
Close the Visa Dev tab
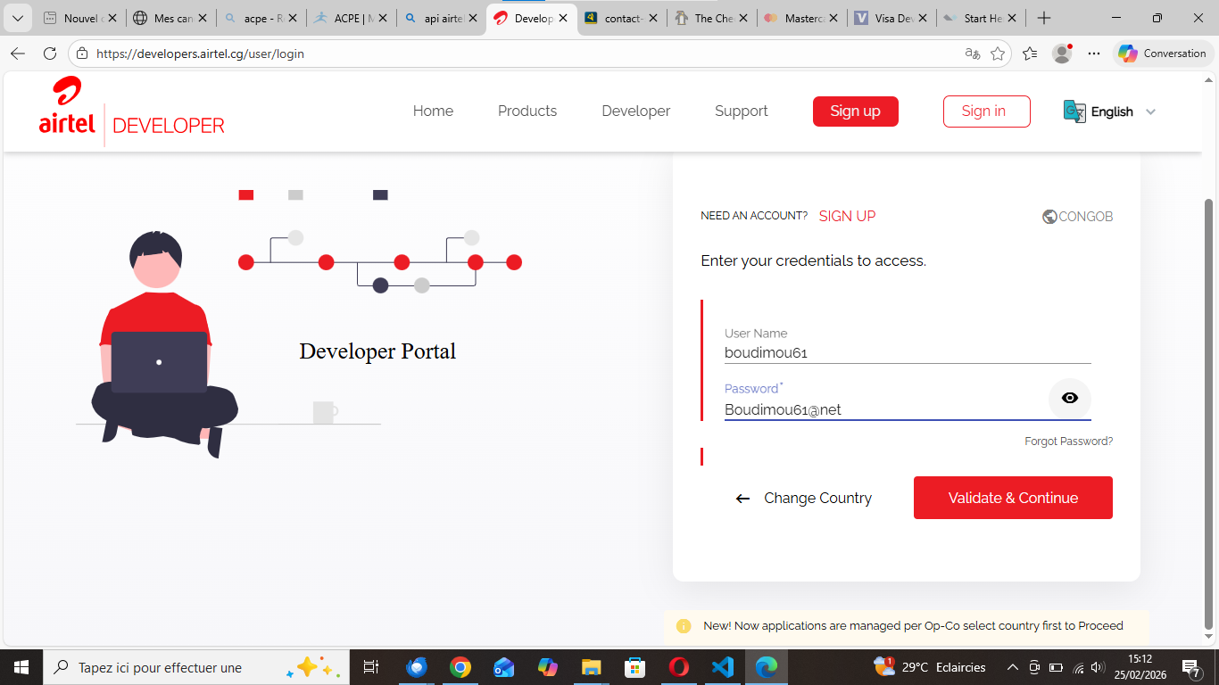tap(924, 18)
